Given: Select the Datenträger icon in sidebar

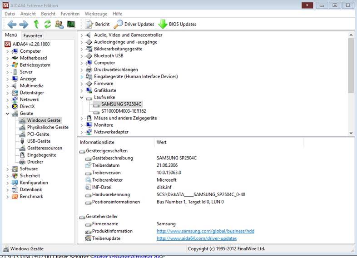Looking at the screenshot, I should point(15,93).
